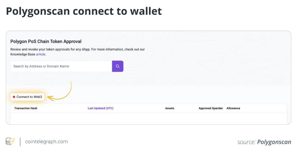Click the Allowance column header
This screenshot has height=148, width=299.
pyautogui.click(x=233, y=108)
